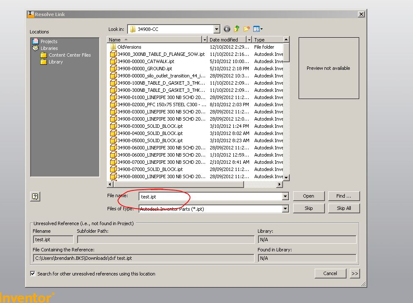Click the Find button
This screenshot has height=303, width=413.
(x=344, y=196)
